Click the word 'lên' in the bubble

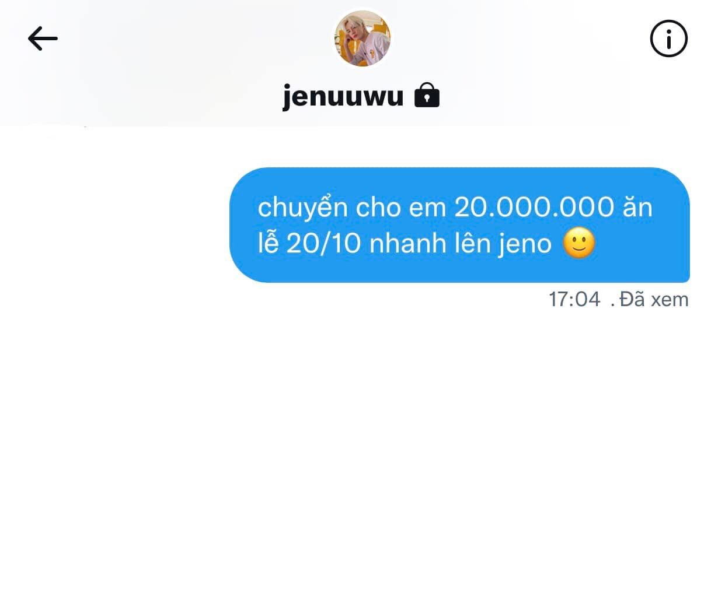click(x=470, y=243)
